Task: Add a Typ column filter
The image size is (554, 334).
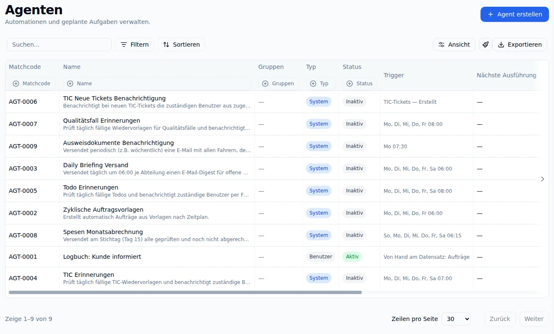Action: click(321, 84)
